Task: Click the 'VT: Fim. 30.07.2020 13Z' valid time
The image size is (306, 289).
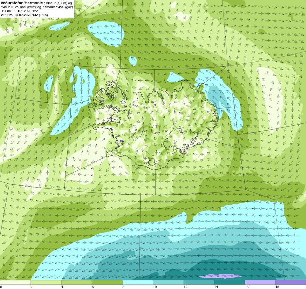Action: point(19,15)
